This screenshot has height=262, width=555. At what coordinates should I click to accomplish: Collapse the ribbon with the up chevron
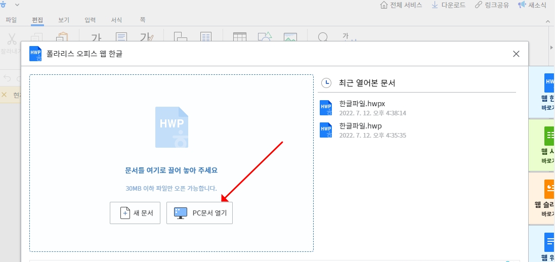(548, 22)
